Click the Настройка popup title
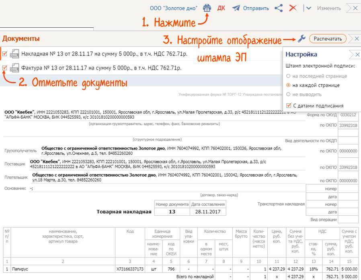This screenshot has height=280, width=361. pos(302,54)
